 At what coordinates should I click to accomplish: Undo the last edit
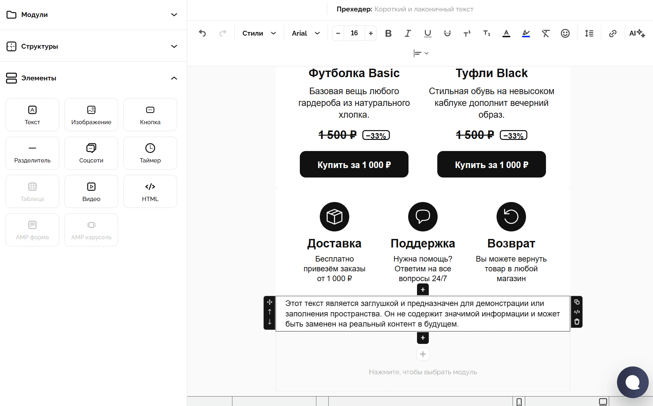tap(202, 33)
